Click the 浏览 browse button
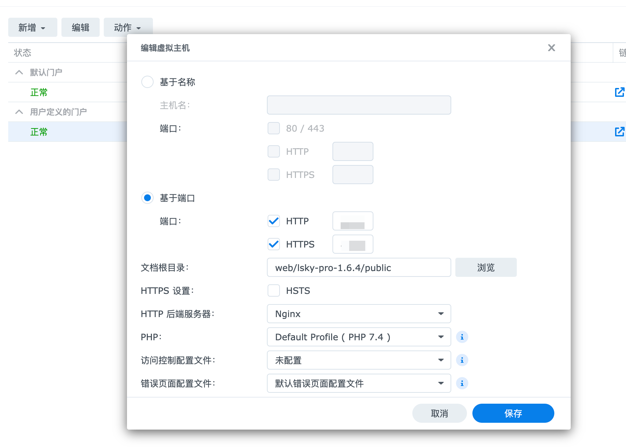 point(486,267)
